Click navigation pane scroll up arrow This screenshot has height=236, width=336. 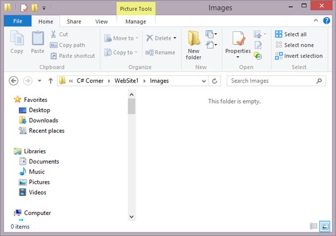tap(131, 94)
